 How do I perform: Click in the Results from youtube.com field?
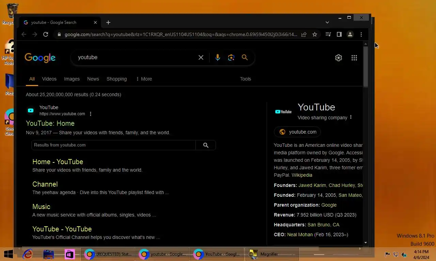pyautogui.click(x=113, y=145)
